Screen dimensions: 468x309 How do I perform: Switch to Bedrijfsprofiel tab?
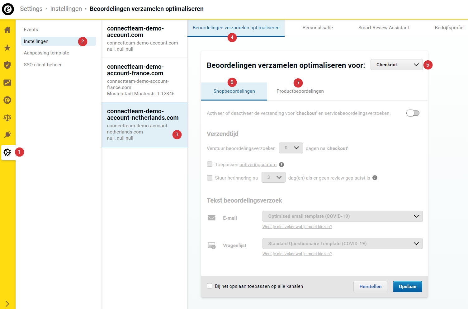[450, 28]
